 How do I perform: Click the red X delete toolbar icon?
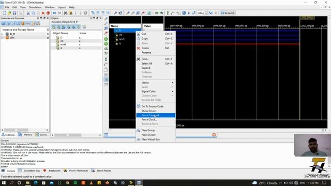(x=43, y=13)
